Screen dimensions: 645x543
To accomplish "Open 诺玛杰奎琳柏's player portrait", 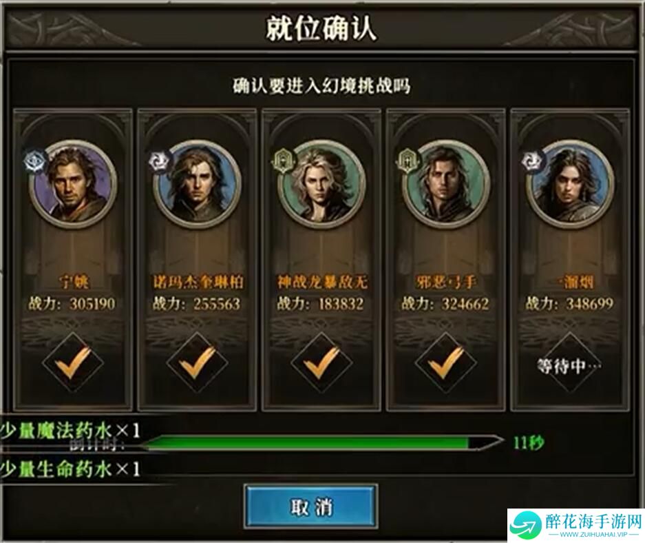I will [x=198, y=184].
